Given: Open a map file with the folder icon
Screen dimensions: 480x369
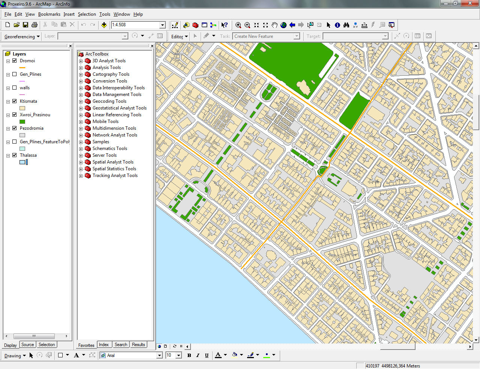Looking at the screenshot, I should click(16, 25).
